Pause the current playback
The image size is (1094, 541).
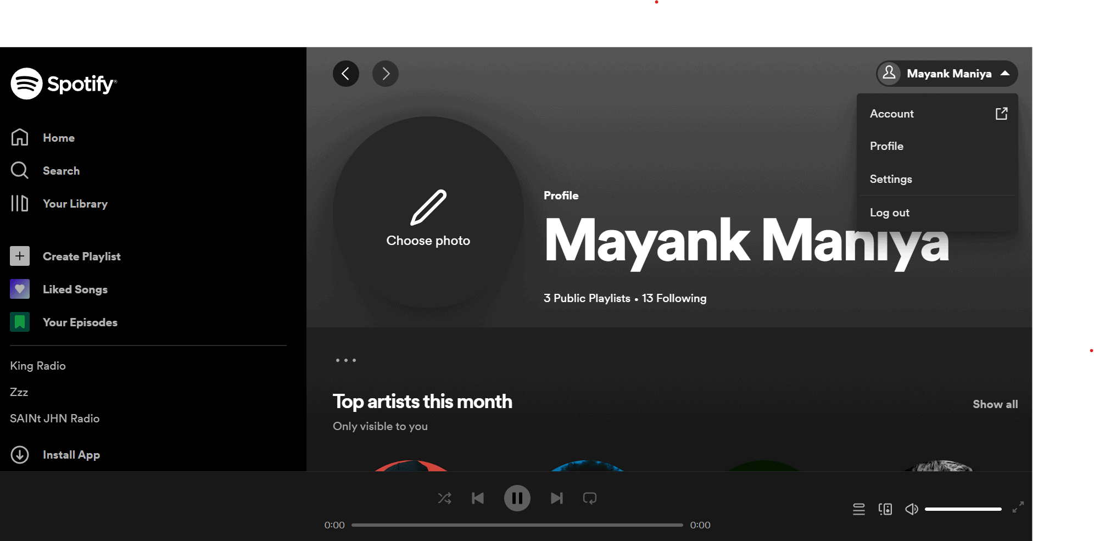point(517,498)
